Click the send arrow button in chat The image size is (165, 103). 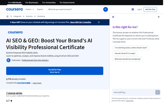[158, 92]
